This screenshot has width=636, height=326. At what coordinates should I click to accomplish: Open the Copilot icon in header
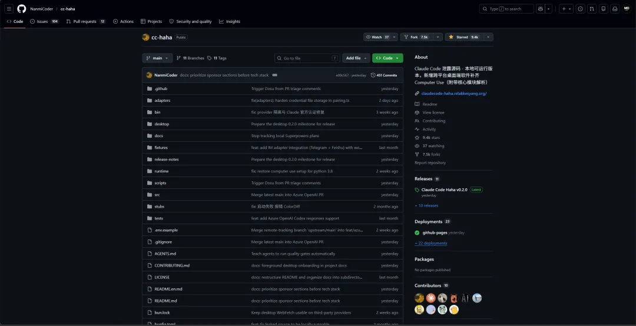click(x=540, y=9)
